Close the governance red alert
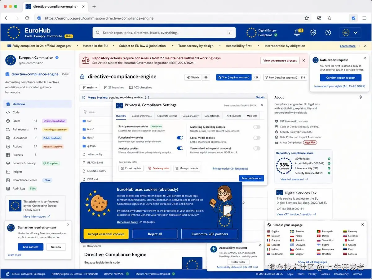The width and height of the screenshot is (372, 279). tap(303, 60)
